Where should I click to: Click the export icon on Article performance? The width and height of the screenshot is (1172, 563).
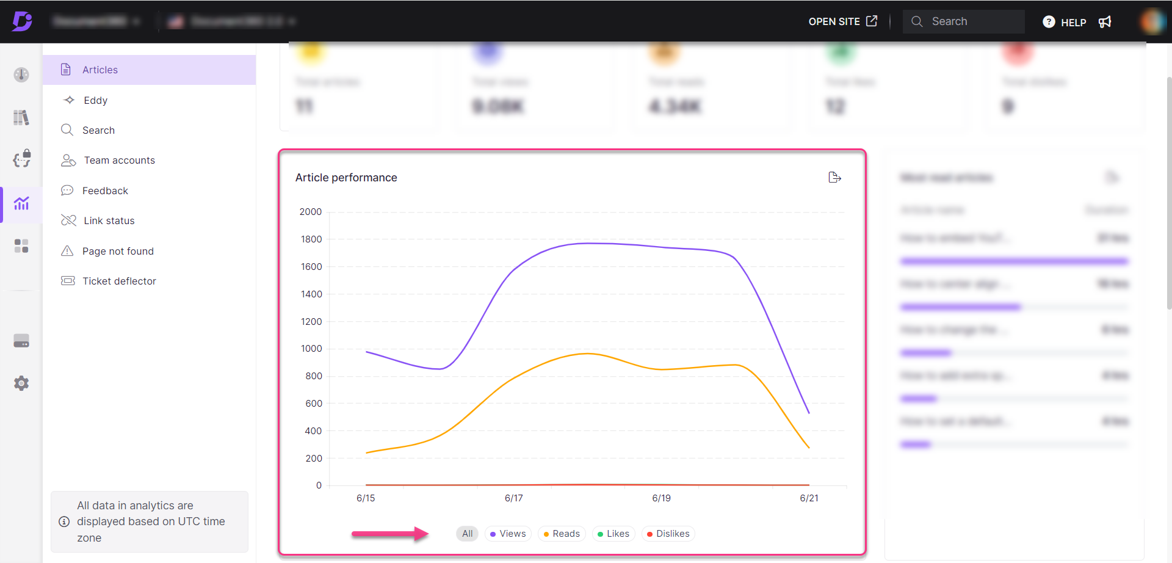click(x=834, y=177)
